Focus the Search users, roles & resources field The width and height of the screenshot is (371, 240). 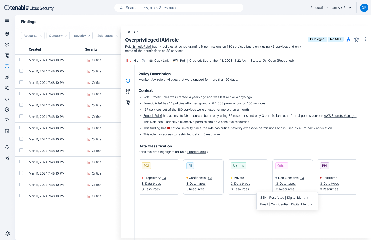[x=179, y=8]
